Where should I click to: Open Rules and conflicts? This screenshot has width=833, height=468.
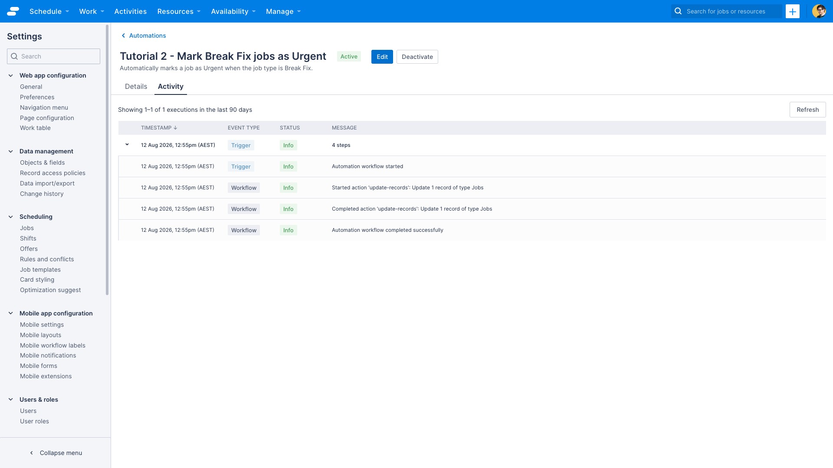click(x=47, y=259)
